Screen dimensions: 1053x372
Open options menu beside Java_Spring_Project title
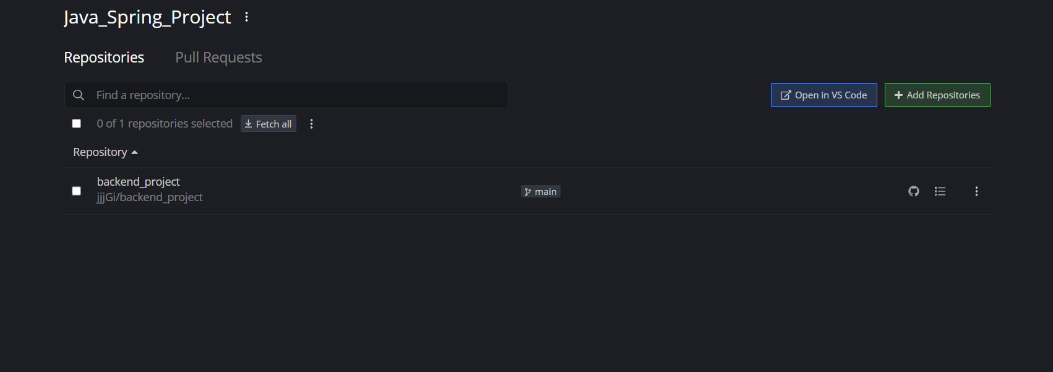[246, 17]
